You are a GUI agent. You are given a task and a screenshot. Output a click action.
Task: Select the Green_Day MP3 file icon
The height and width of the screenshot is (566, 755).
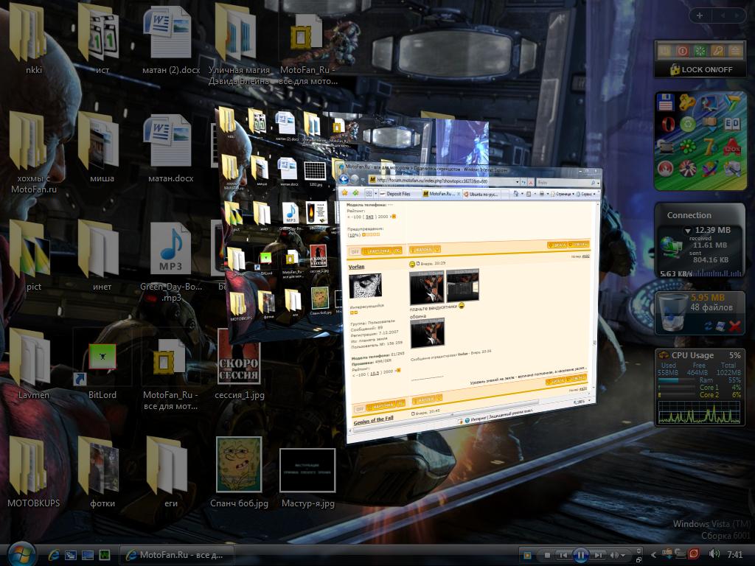click(x=170, y=248)
